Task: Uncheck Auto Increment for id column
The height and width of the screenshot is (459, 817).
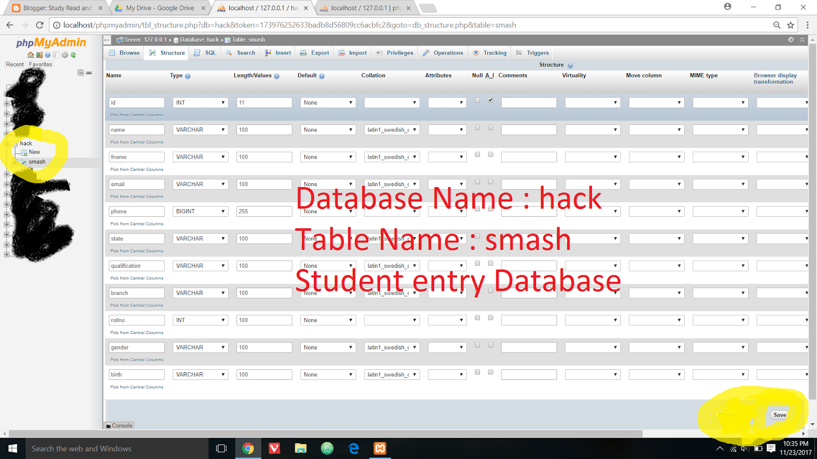Action: [491, 100]
